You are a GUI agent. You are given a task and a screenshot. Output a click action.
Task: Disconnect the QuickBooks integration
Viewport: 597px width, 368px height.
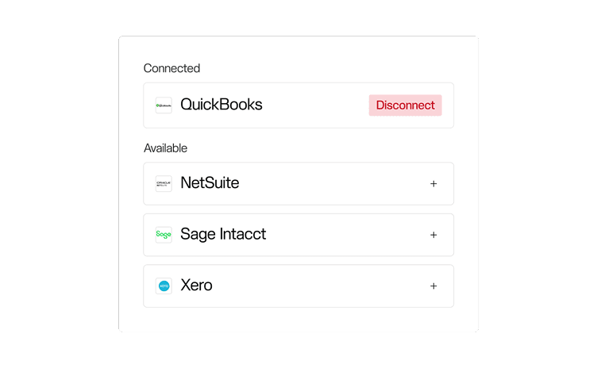point(405,105)
